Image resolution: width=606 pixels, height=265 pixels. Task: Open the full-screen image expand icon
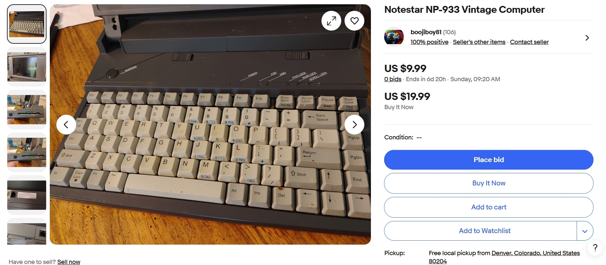[x=331, y=21]
